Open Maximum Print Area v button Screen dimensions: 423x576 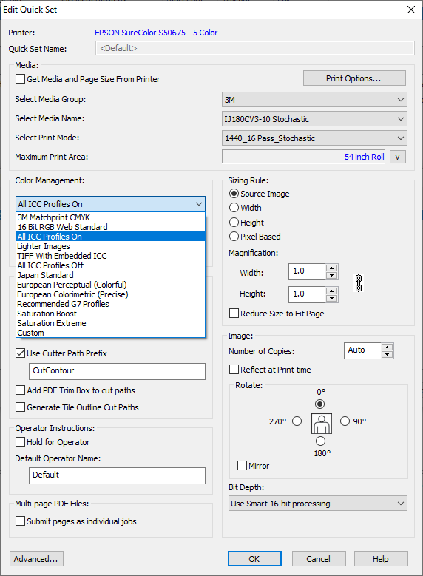click(398, 157)
